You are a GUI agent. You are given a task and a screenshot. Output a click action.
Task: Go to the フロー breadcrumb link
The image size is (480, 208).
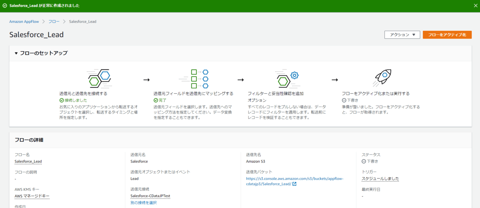54,21
